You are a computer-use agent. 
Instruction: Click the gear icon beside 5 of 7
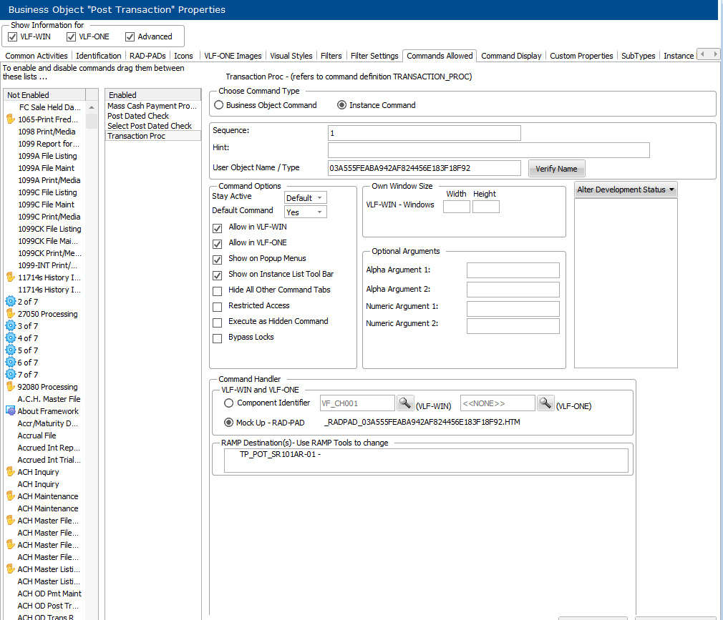pyautogui.click(x=11, y=350)
